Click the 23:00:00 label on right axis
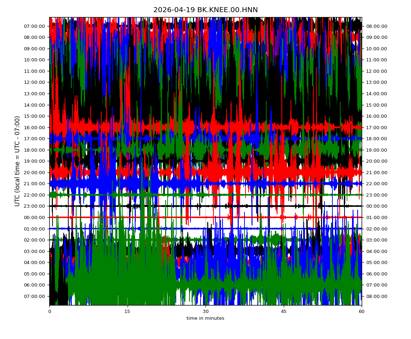 click(376, 195)
